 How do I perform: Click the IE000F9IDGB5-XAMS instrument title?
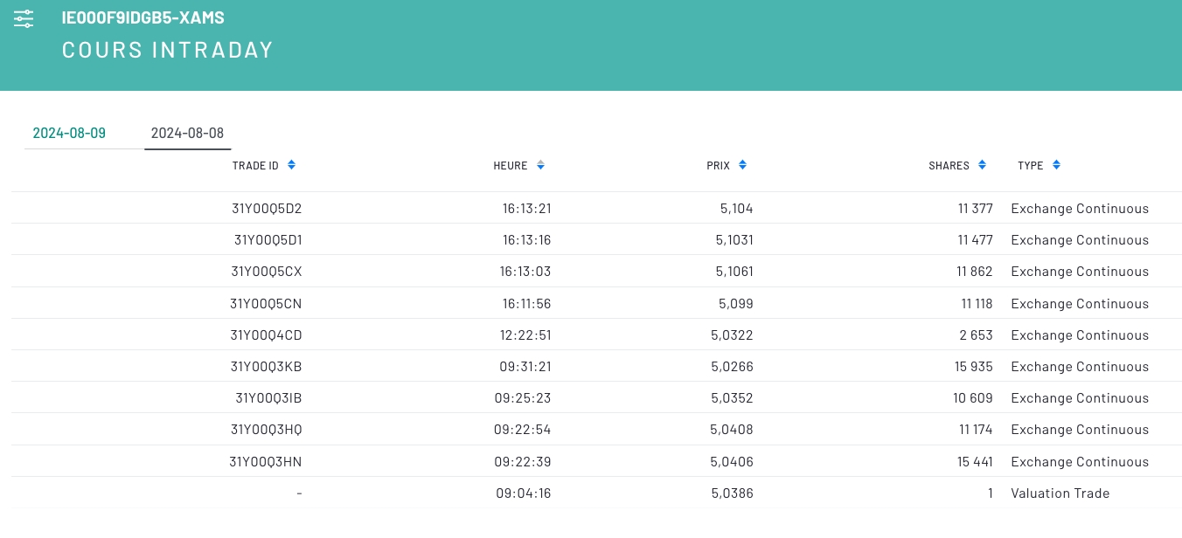pyautogui.click(x=143, y=18)
